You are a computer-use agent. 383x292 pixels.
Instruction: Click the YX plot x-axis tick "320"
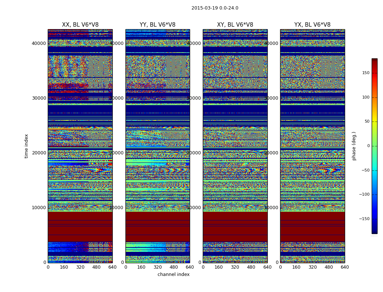click(x=312, y=267)
